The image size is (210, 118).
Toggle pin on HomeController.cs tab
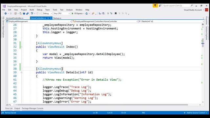pos(48,18)
